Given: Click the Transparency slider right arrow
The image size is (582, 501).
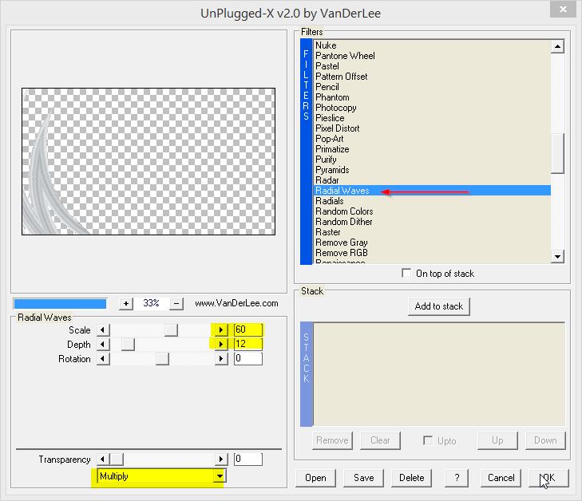Looking at the screenshot, I should pos(221,459).
